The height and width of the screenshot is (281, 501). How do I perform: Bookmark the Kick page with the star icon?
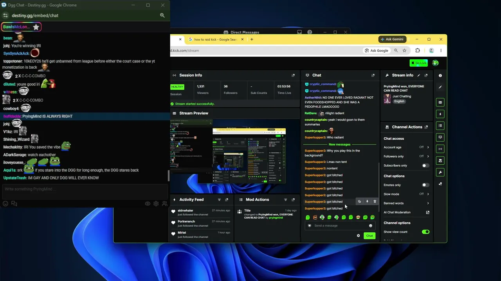(404, 50)
